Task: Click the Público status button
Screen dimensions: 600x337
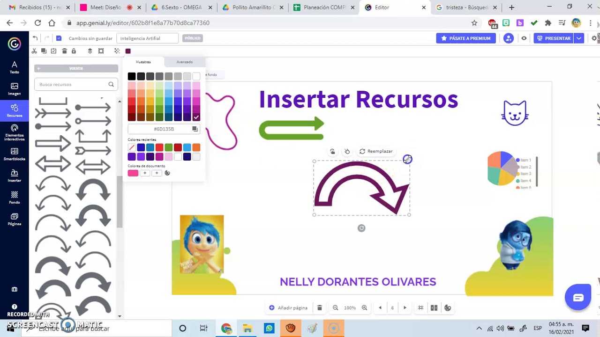Action: coord(192,38)
